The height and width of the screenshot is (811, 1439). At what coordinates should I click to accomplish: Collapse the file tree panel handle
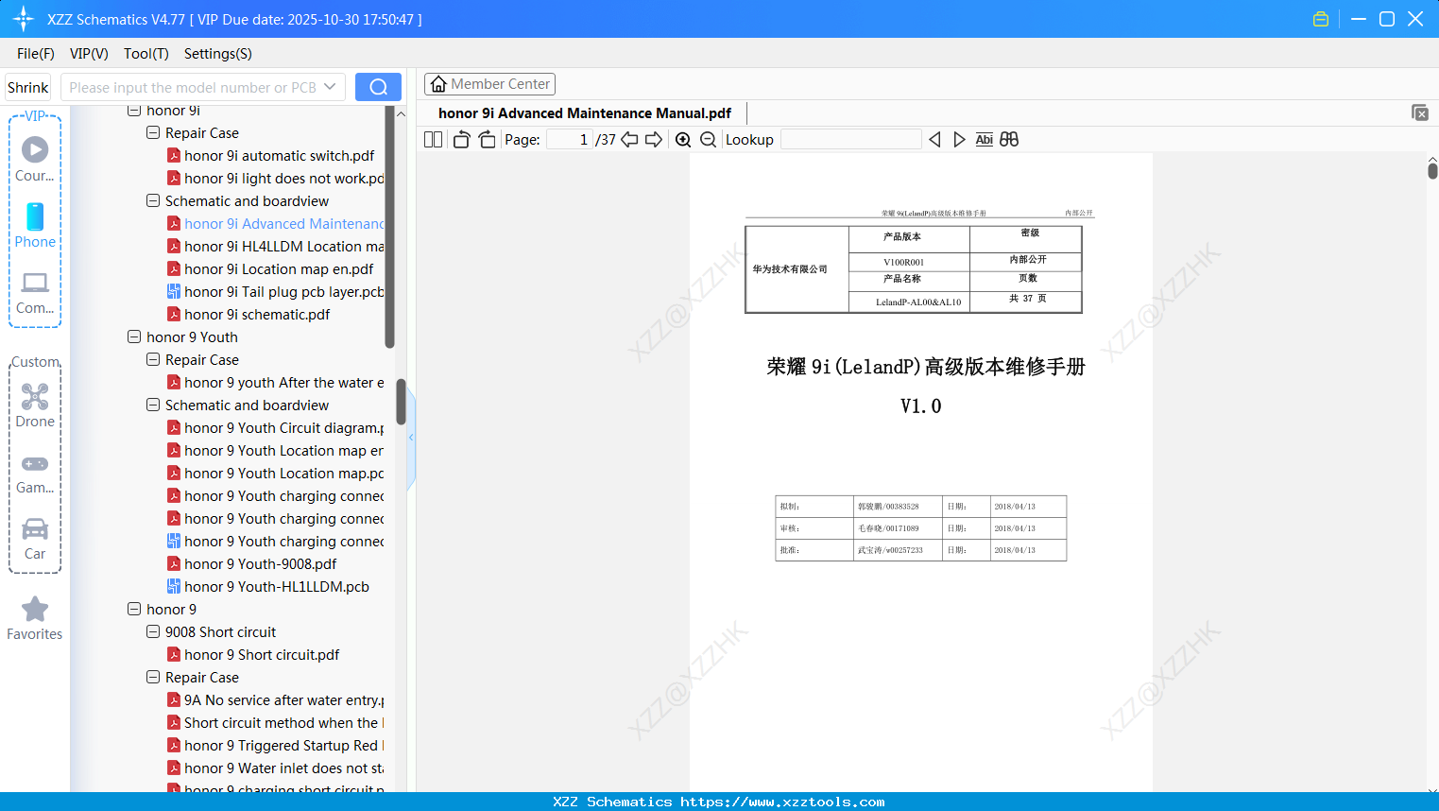(x=411, y=437)
